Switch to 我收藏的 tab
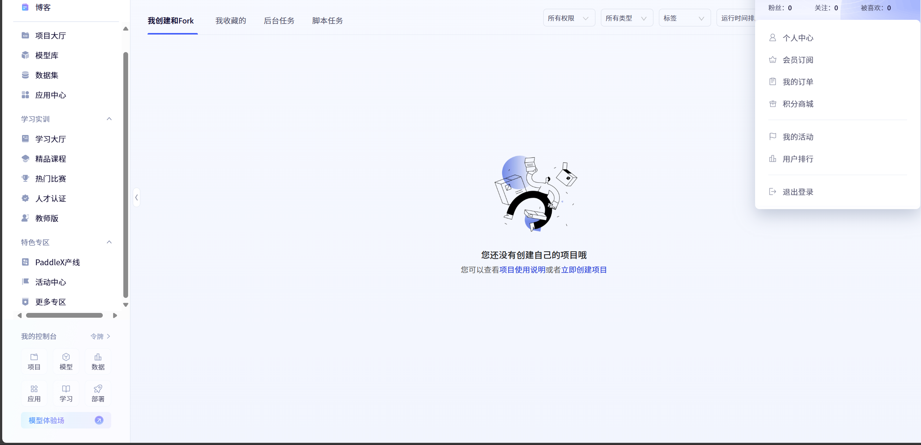Screen dimensions: 921x445 [231, 21]
